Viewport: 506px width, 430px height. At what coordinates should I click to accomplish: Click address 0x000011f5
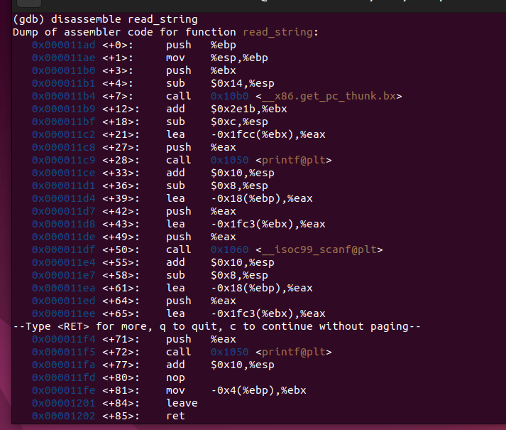[x=64, y=352]
